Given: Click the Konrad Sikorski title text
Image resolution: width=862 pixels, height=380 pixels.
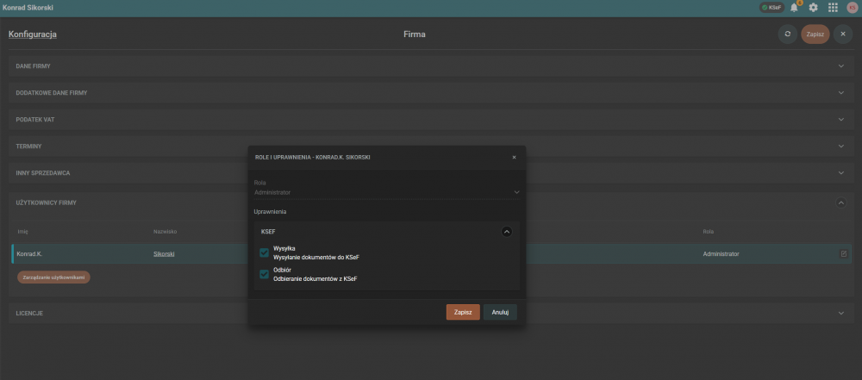Looking at the screenshot, I should (28, 8).
